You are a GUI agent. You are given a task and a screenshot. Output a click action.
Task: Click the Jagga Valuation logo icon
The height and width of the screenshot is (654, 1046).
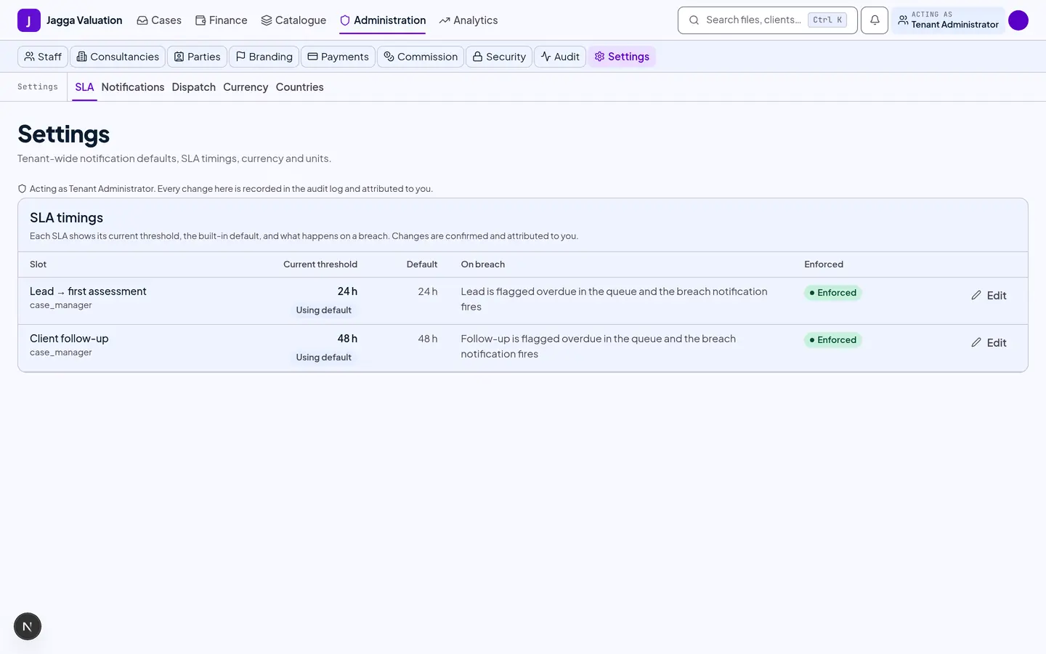coord(29,20)
